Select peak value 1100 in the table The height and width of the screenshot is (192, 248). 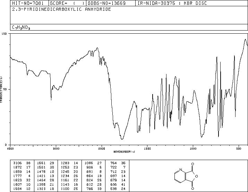[65, 189]
